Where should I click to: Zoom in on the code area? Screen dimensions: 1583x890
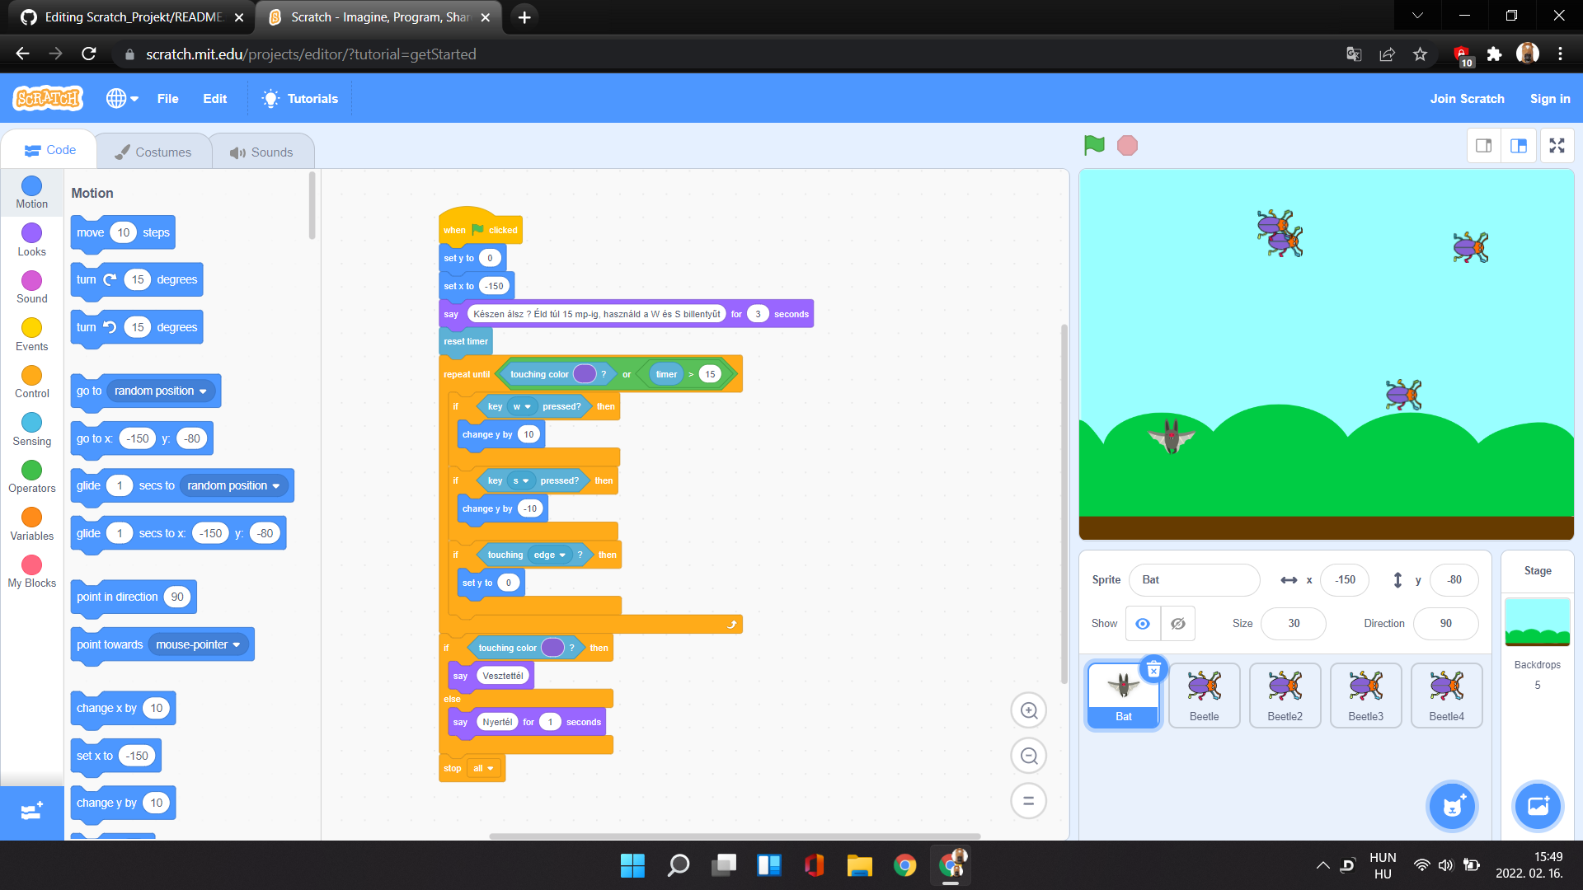1028,710
